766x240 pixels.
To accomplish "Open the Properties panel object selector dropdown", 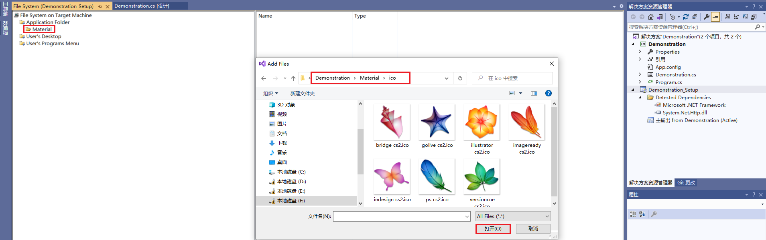I will click(x=762, y=204).
